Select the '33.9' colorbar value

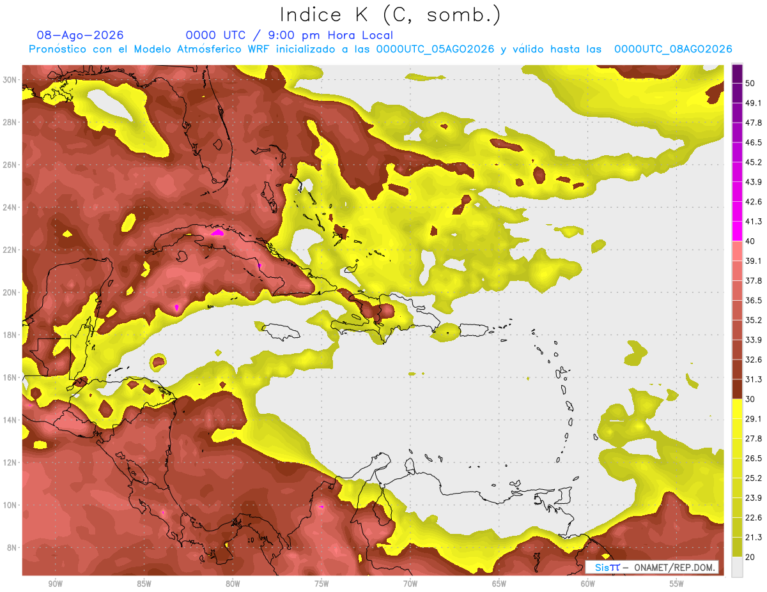pos(754,340)
